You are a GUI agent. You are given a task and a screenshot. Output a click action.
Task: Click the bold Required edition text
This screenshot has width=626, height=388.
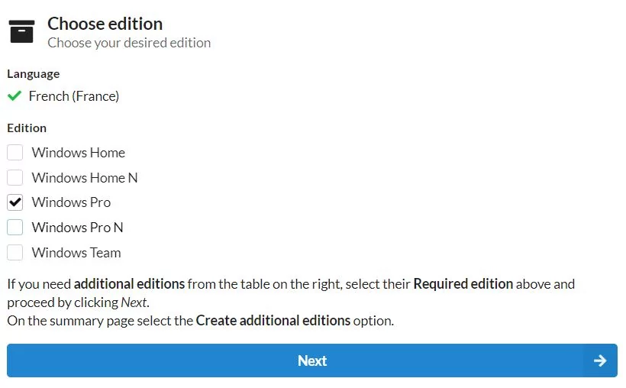[x=463, y=283]
